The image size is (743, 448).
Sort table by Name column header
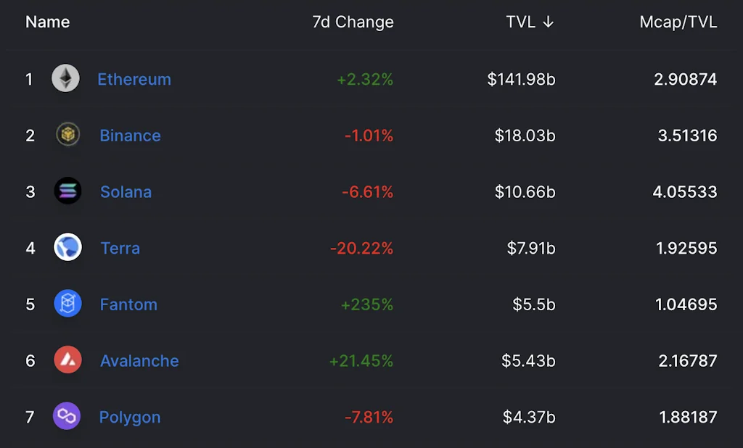point(48,22)
